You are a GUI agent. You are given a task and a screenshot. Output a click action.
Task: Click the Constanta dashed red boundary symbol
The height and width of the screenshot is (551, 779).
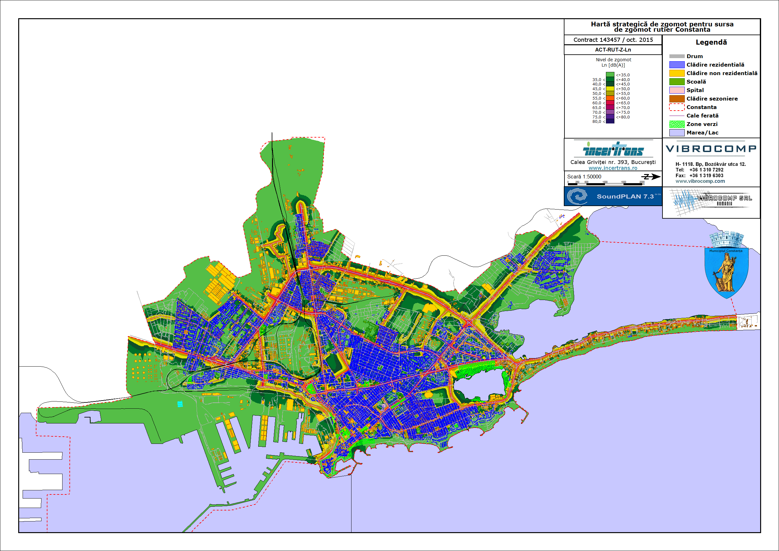[x=677, y=107]
